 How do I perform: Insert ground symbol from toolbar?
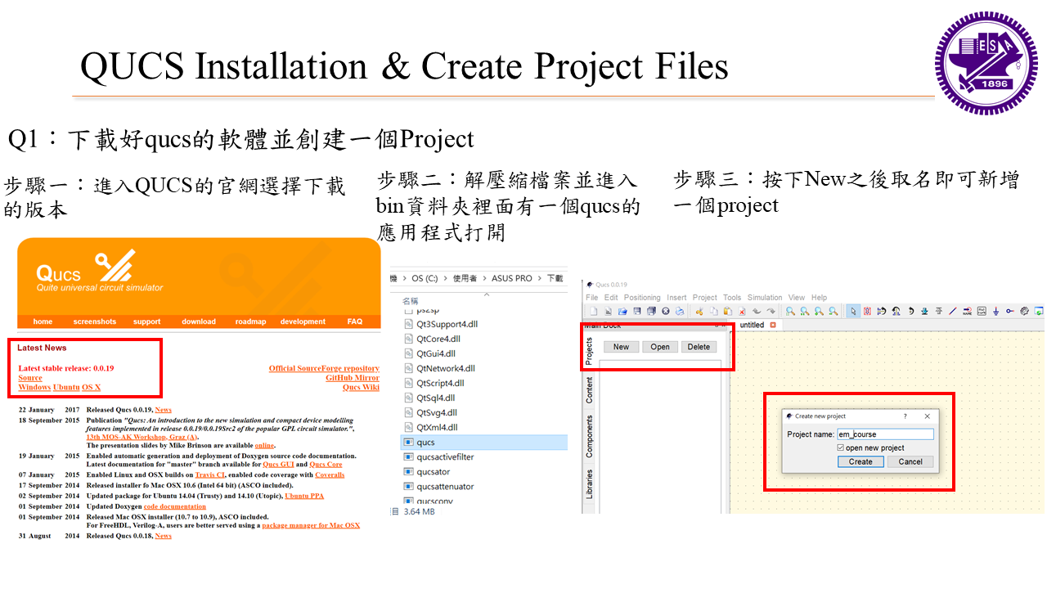click(x=995, y=312)
